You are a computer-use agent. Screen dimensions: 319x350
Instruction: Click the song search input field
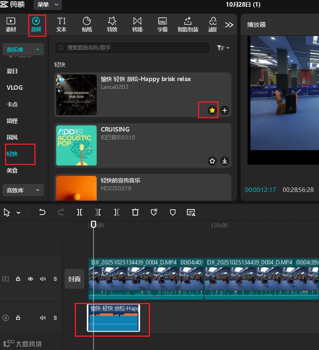[132, 48]
